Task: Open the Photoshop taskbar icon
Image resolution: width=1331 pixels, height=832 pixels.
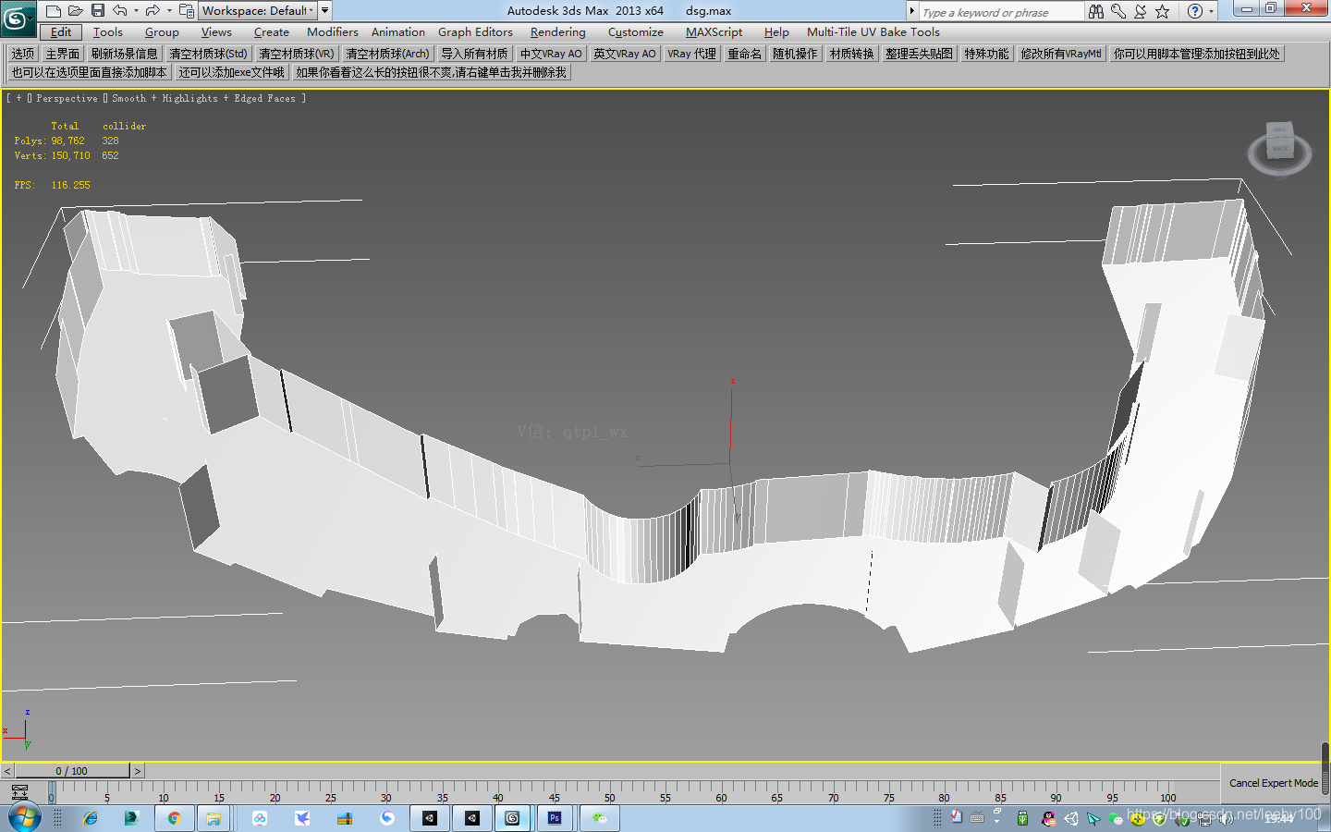Action: tap(554, 818)
